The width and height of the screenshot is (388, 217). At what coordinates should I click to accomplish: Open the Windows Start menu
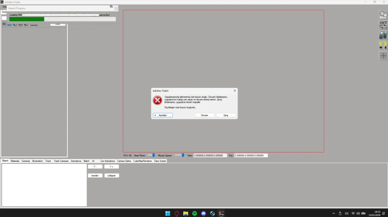(x=168, y=213)
